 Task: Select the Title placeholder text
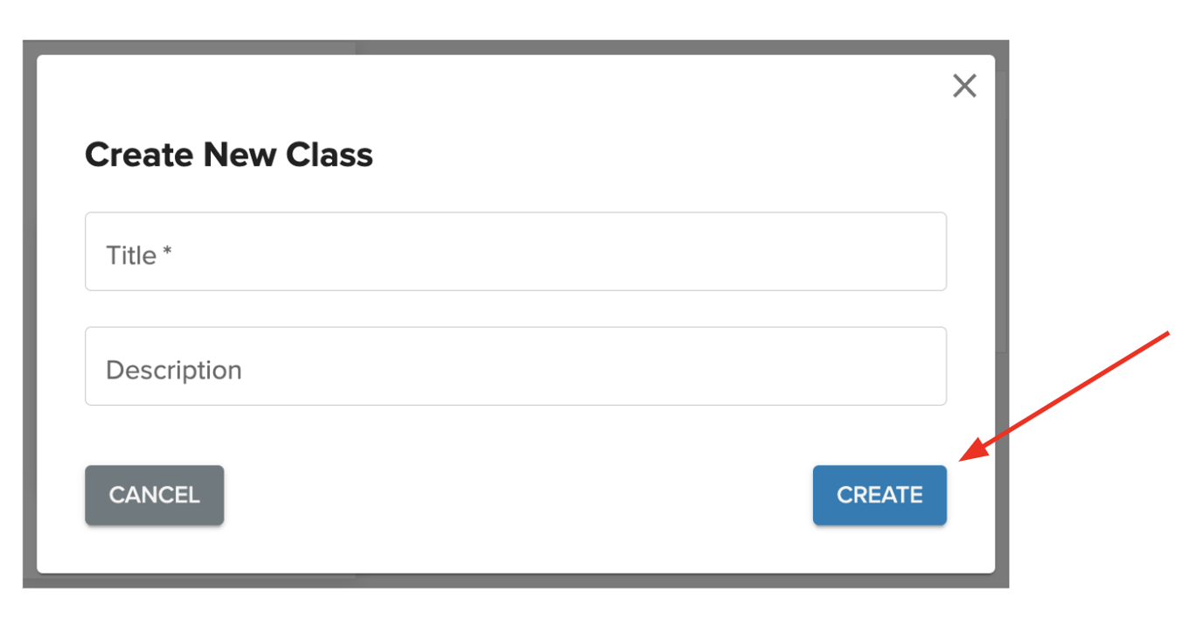pos(137,254)
